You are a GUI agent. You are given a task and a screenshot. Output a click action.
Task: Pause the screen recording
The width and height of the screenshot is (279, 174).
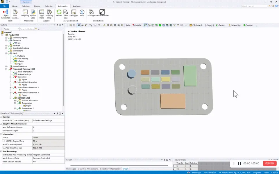click(x=239, y=163)
